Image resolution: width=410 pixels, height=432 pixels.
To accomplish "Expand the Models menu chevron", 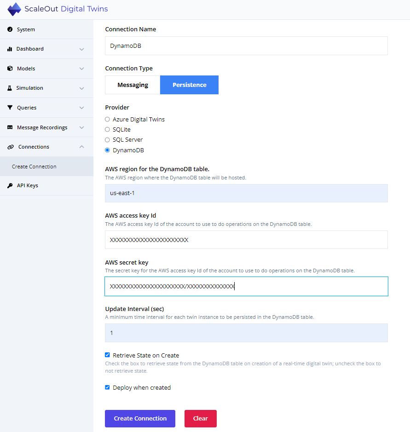I will tap(81, 69).
